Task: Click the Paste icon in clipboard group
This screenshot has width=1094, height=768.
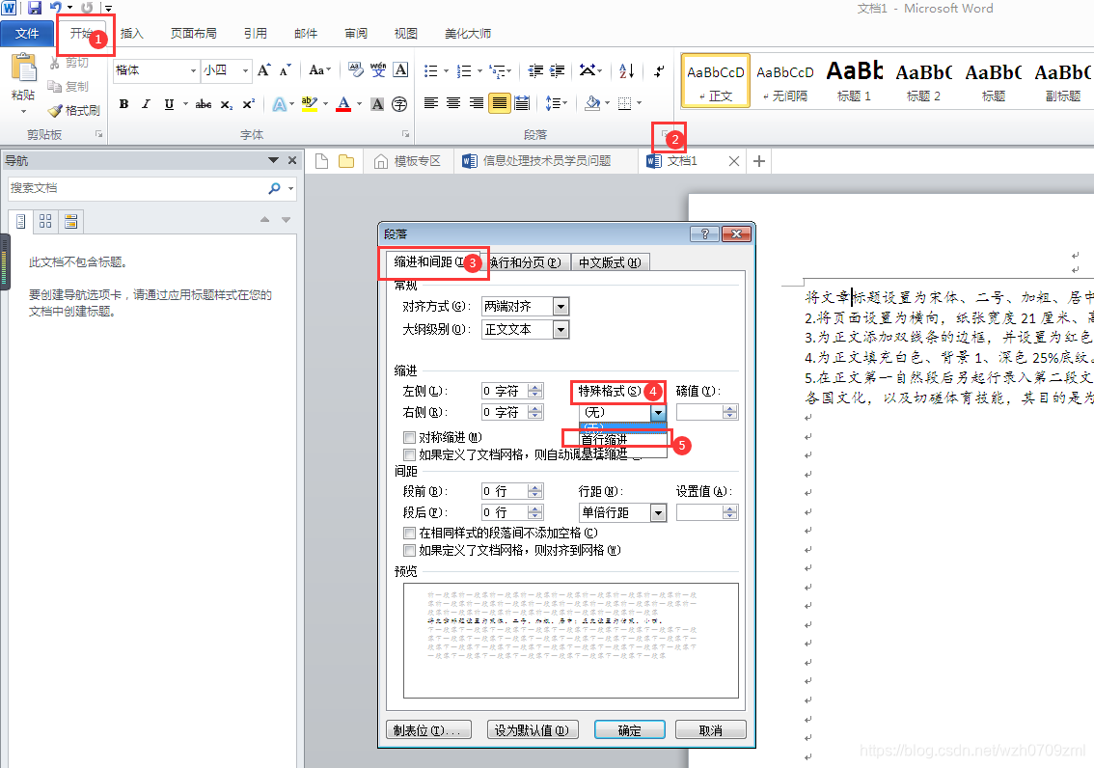Action: [x=23, y=69]
